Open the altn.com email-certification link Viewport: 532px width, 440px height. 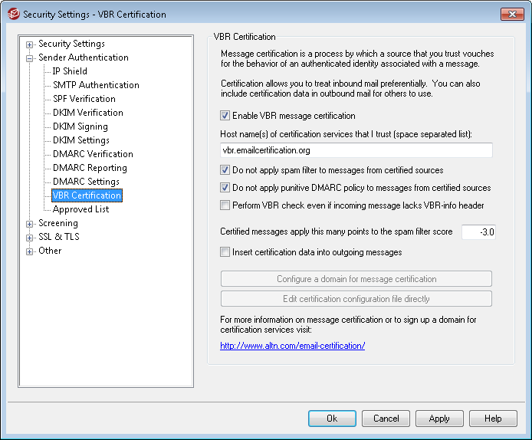[x=292, y=346]
